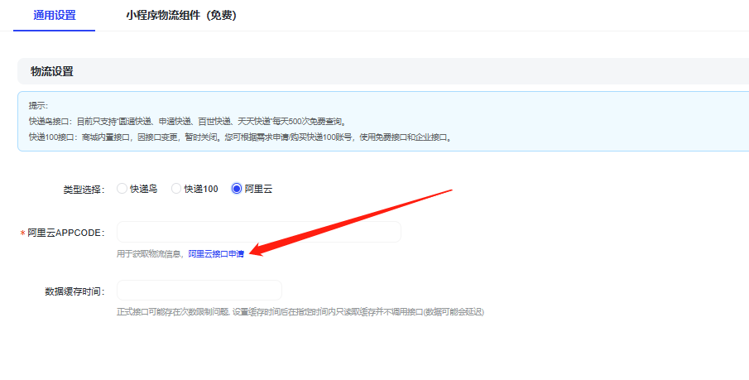Click the 物流设置 section header
Image resolution: width=749 pixels, height=380 pixels.
click(52, 71)
